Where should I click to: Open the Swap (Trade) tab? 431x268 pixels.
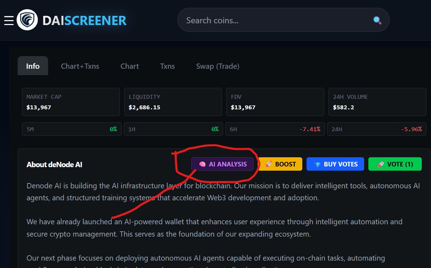point(218,66)
